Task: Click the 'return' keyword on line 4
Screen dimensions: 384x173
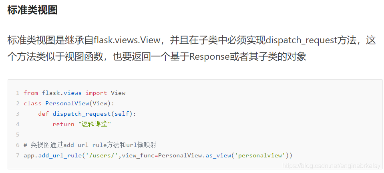Action: tap(63, 124)
